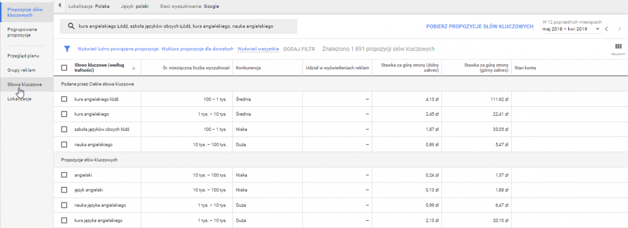Open Przegląd planu in the sidebar
Image resolution: width=628 pixels, height=228 pixels.
tap(23, 56)
